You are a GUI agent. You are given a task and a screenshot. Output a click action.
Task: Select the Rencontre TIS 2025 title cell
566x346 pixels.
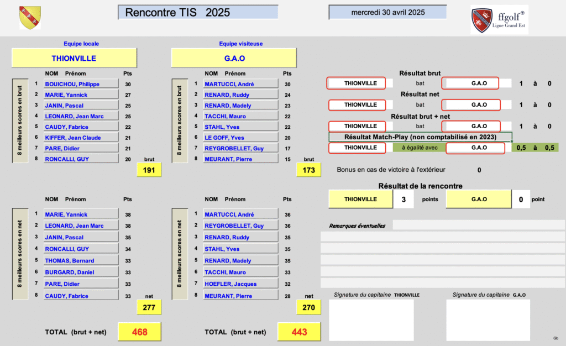point(197,13)
